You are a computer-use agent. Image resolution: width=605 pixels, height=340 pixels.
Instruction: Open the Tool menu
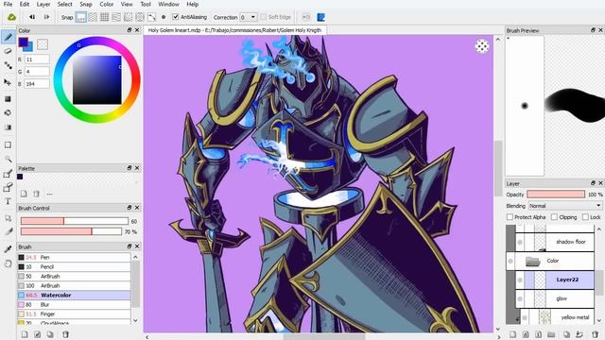[146, 4]
